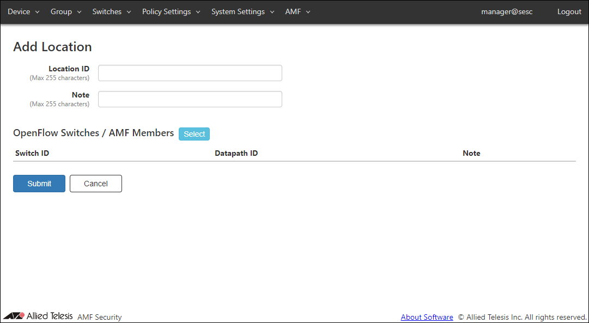The width and height of the screenshot is (589, 323).
Task: Click the Note column header in table
Action: pyautogui.click(x=471, y=153)
